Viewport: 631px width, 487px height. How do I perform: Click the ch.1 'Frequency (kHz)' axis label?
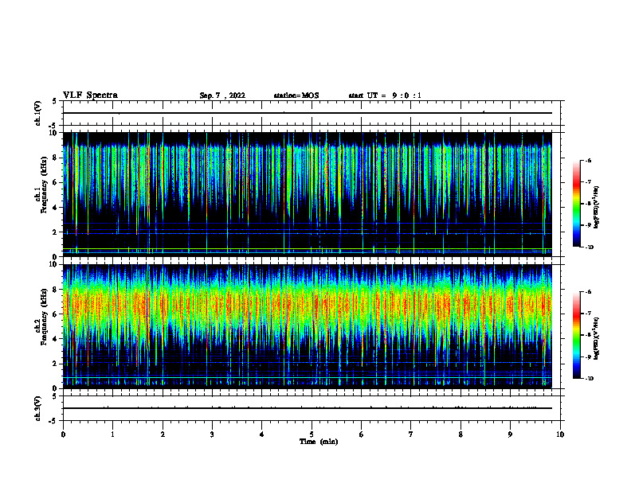pos(44,185)
